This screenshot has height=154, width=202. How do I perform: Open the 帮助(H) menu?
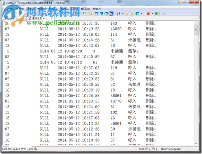(97, 9)
